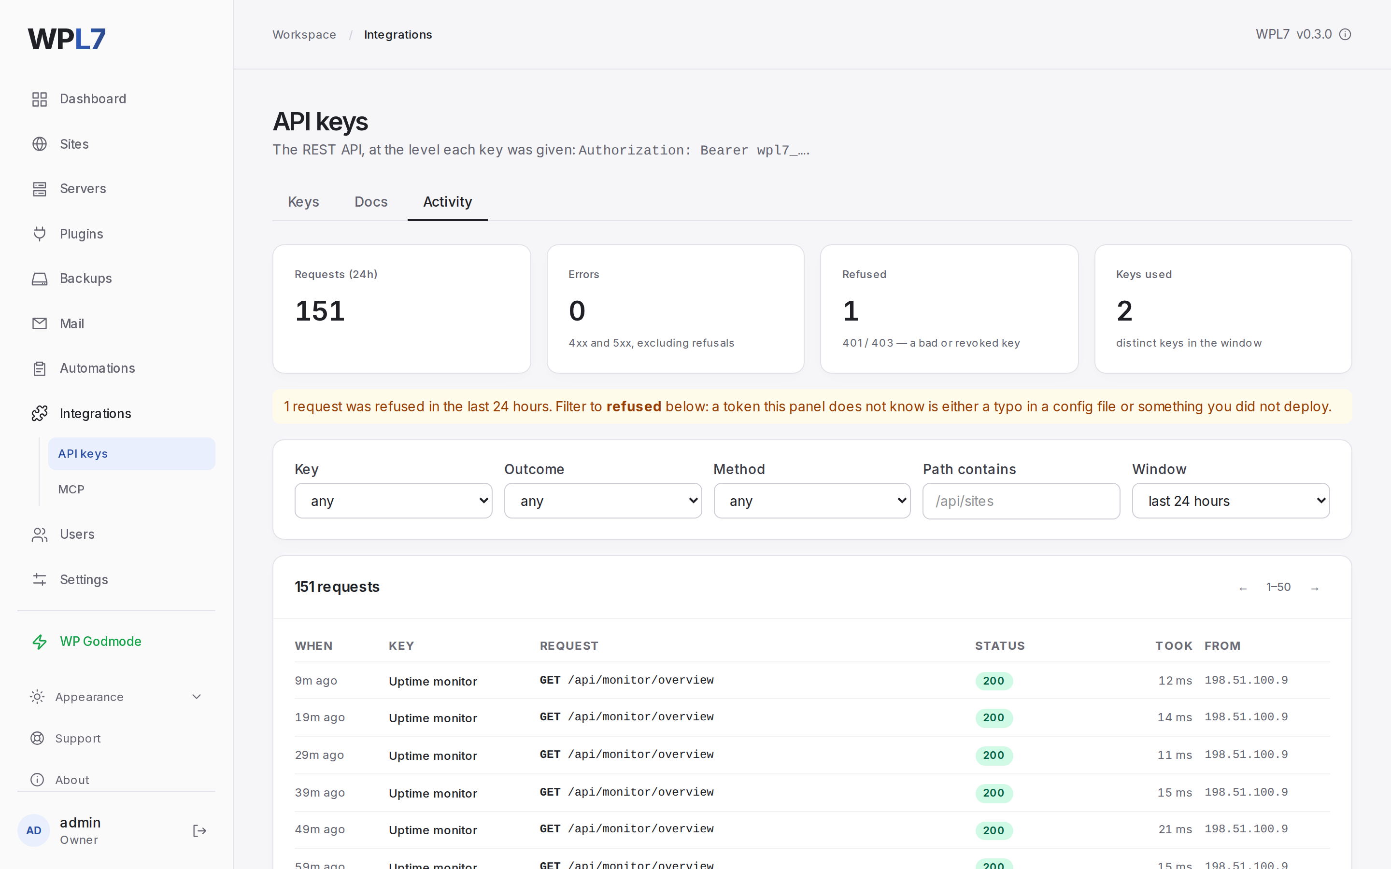This screenshot has width=1391, height=869.
Task: Click the Plugins plug icon
Action: tap(39, 234)
